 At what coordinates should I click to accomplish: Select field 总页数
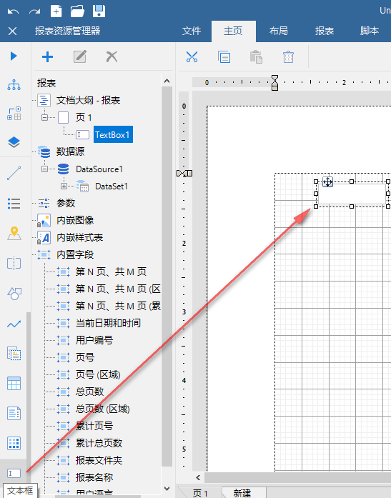[x=89, y=392]
